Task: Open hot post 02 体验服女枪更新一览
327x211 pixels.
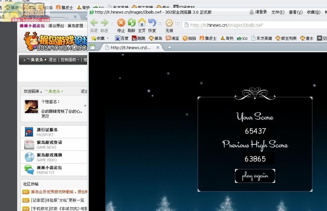Action: 57,200
